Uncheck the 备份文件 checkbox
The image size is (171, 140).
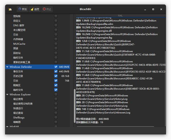tap(56, 71)
